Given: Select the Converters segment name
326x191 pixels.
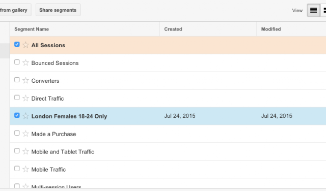Looking at the screenshot, I should (x=45, y=81).
